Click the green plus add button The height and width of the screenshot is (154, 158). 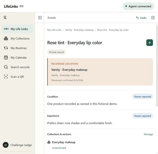point(149,43)
